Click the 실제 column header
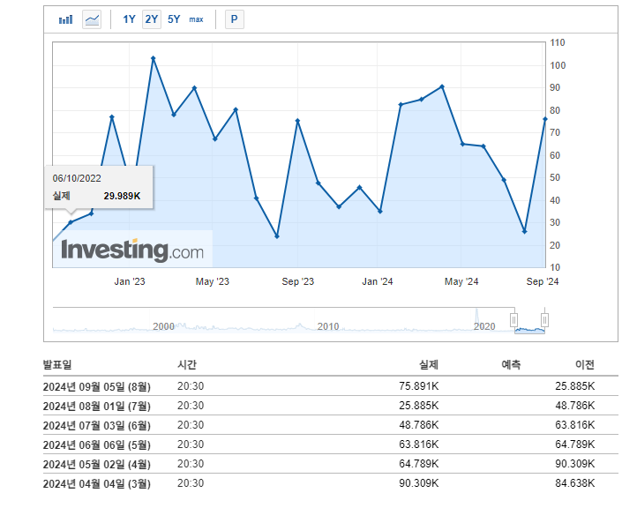Image resolution: width=622 pixels, height=508 pixels. click(428, 364)
